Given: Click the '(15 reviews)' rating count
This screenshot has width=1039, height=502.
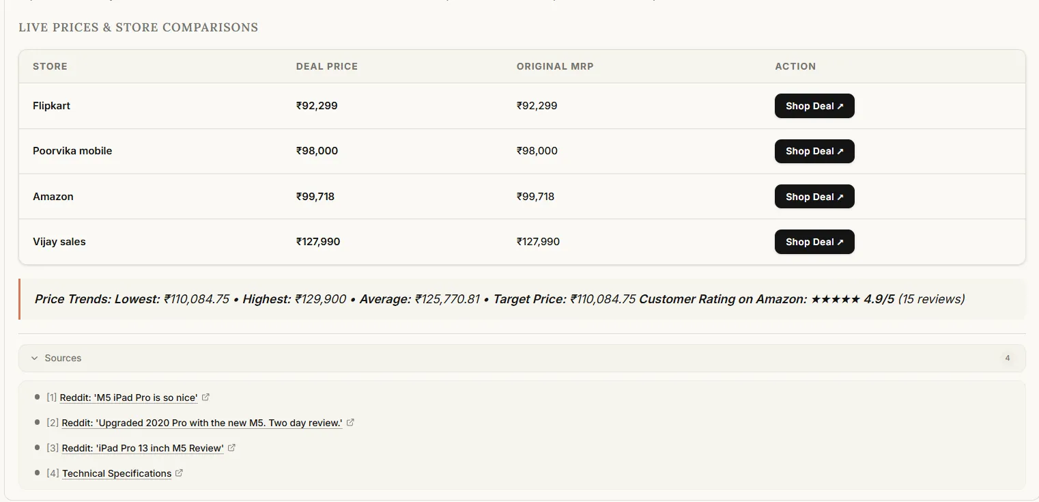Looking at the screenshot, I should [931, 299].
